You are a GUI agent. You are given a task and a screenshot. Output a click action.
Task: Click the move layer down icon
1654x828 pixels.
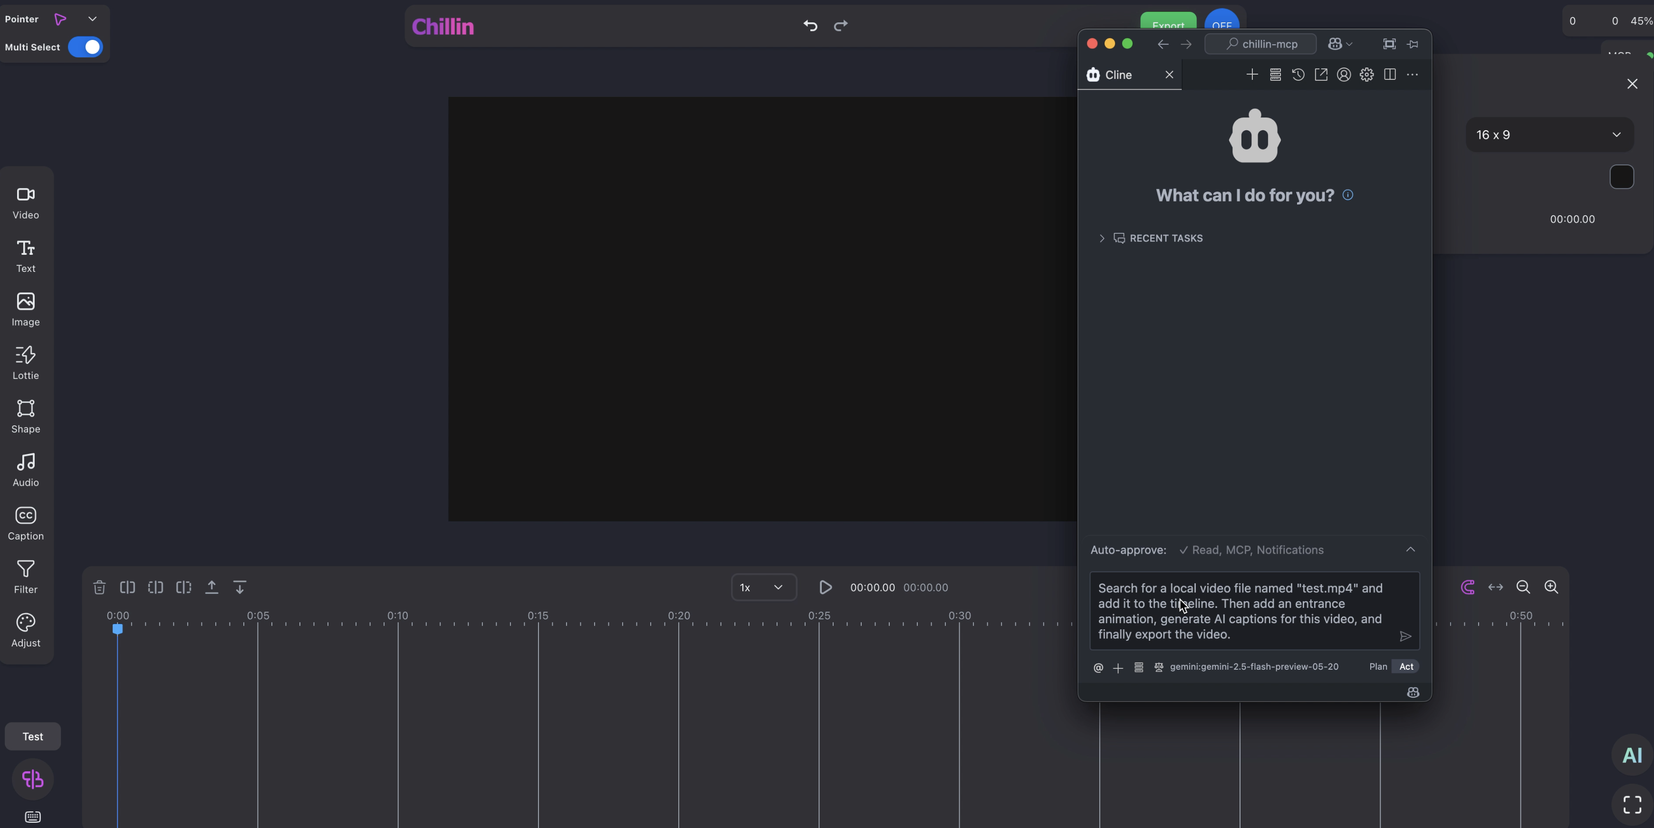(240, 587)
